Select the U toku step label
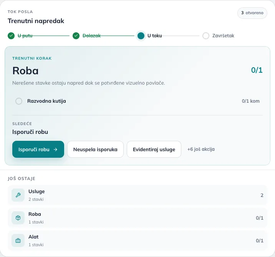 tap(154, 36)
